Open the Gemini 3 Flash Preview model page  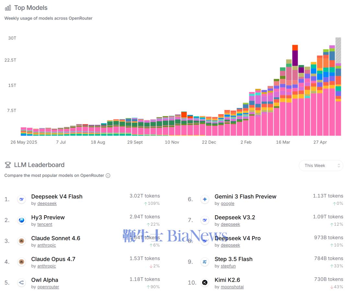tap(245, 196)
